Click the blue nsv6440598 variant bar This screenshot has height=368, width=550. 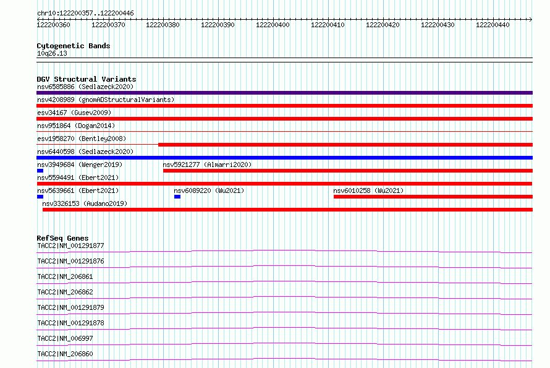[284, 158]
